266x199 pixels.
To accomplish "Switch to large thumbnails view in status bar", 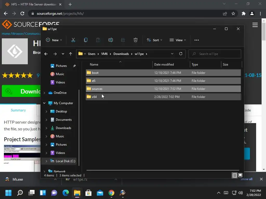I will [x=240, y=175].
